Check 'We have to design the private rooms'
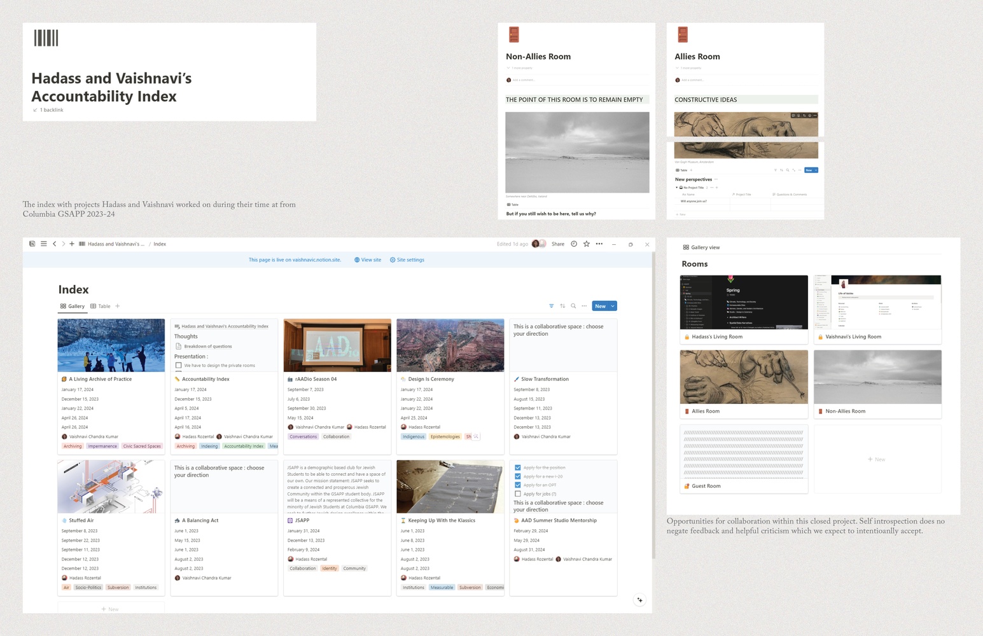Screen dimensions: 983x636 [179, 366]
